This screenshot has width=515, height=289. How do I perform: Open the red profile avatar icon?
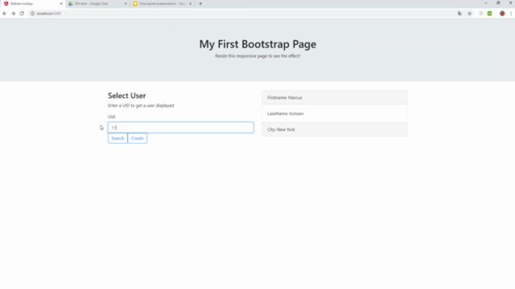(502, 14)
